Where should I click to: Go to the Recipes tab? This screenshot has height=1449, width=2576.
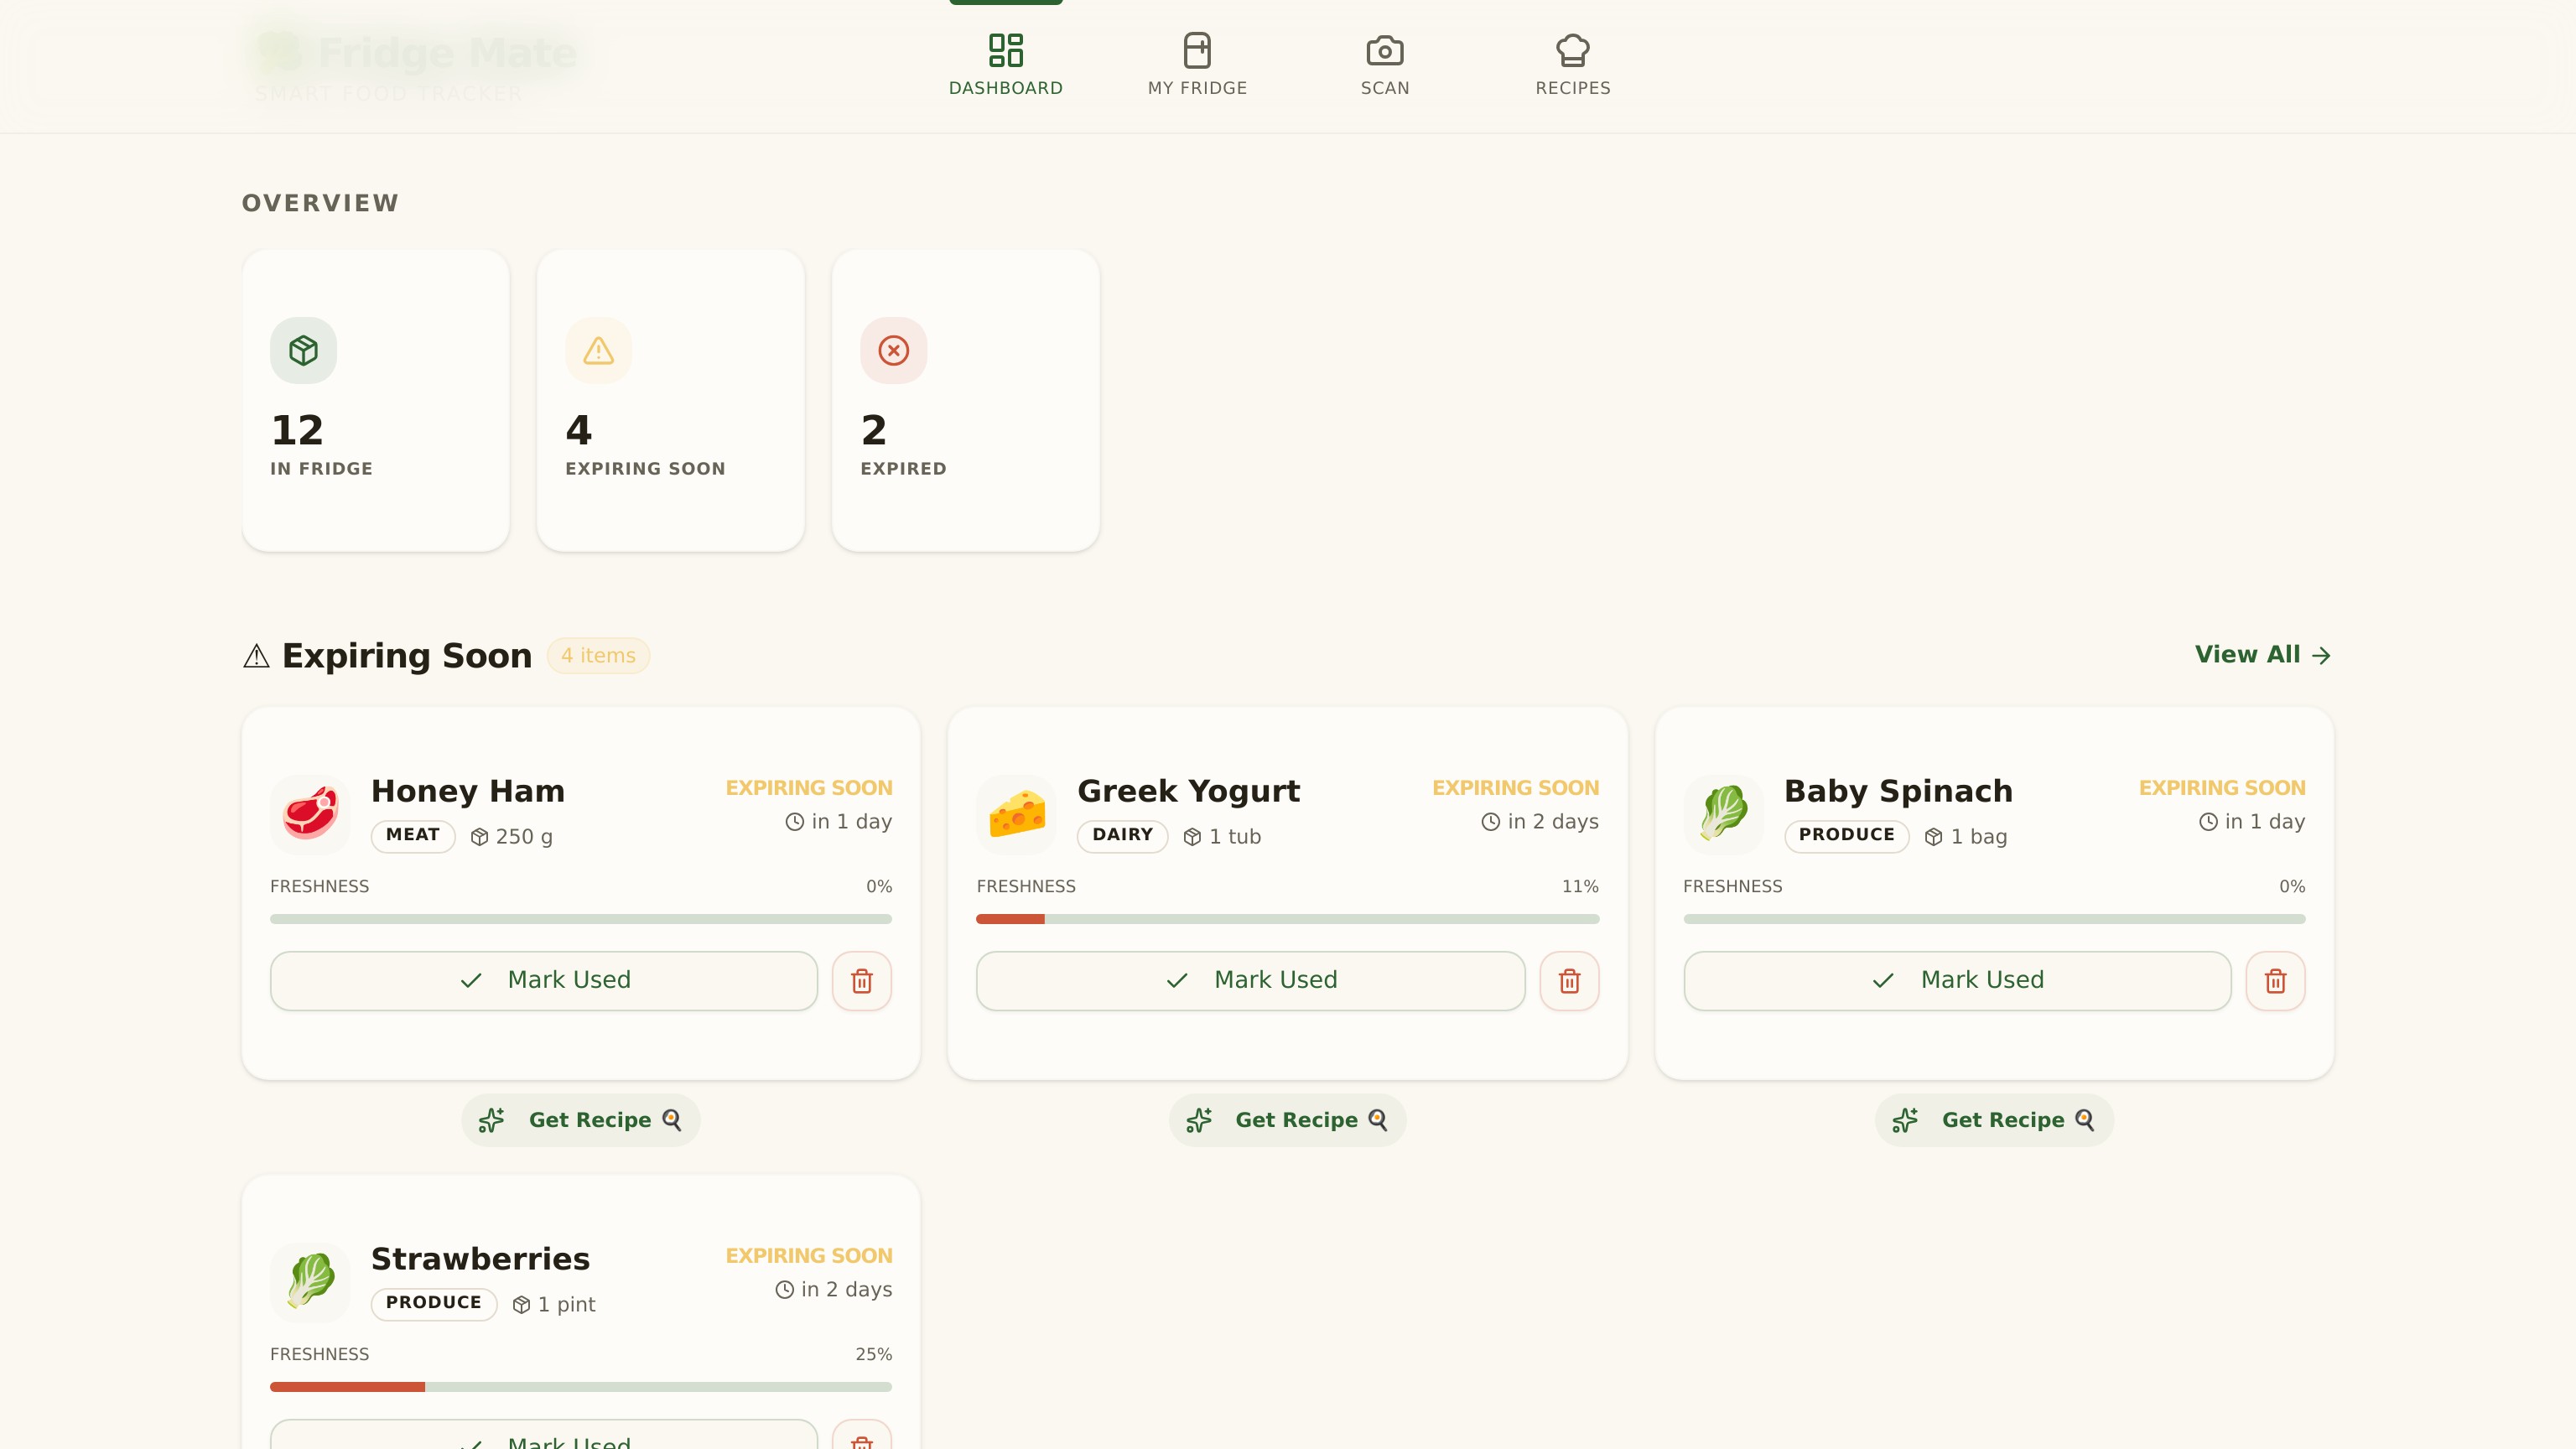1572,64
